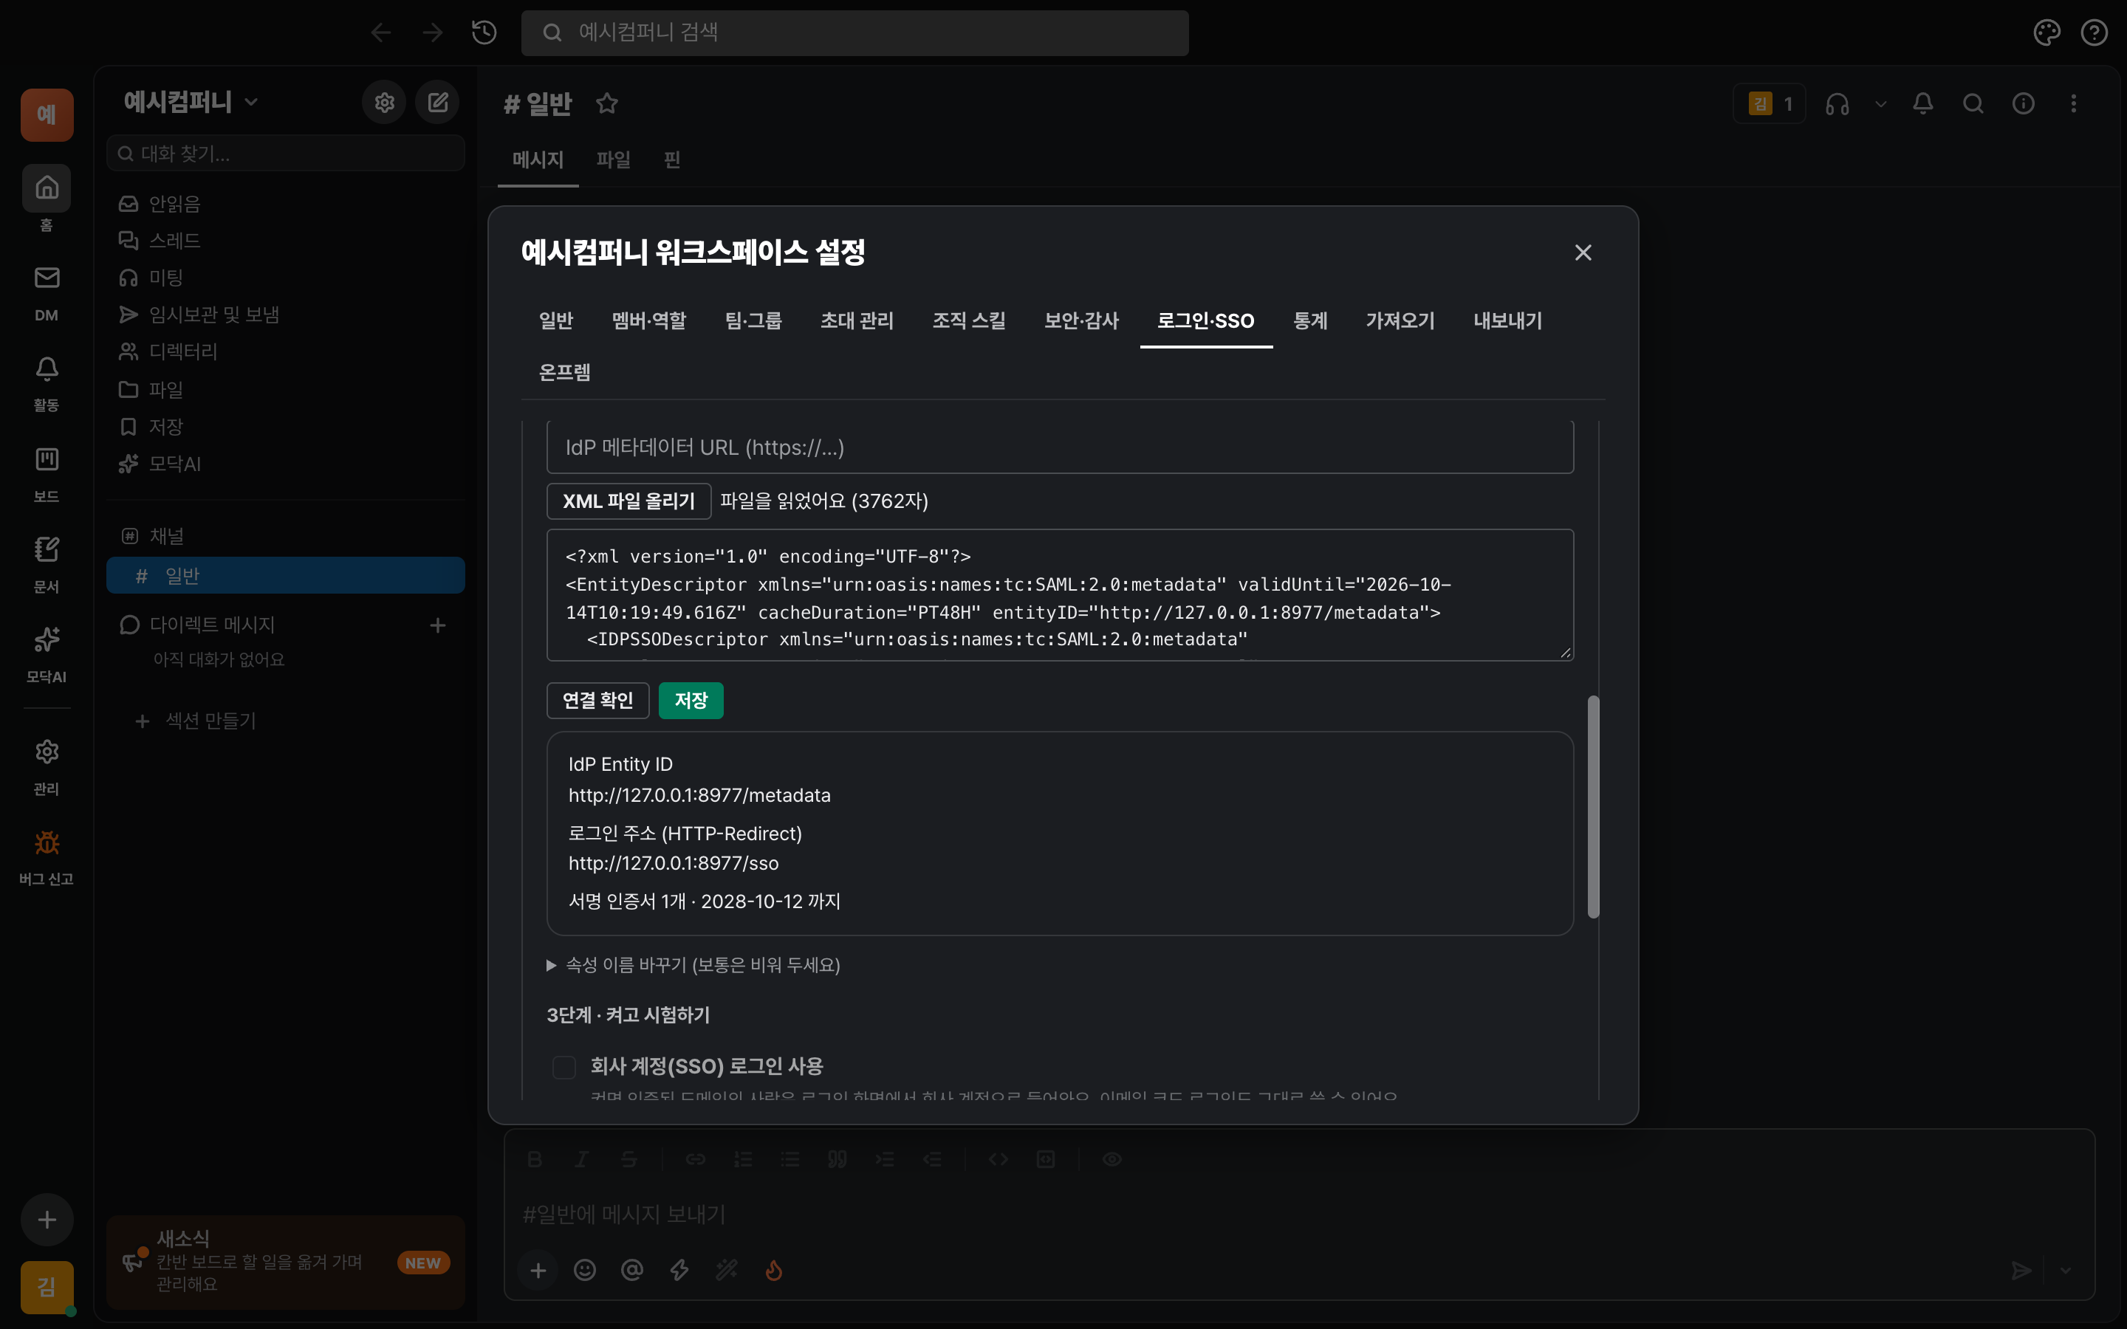Go to 홈 in the left rail

click(x=47, y=199)
